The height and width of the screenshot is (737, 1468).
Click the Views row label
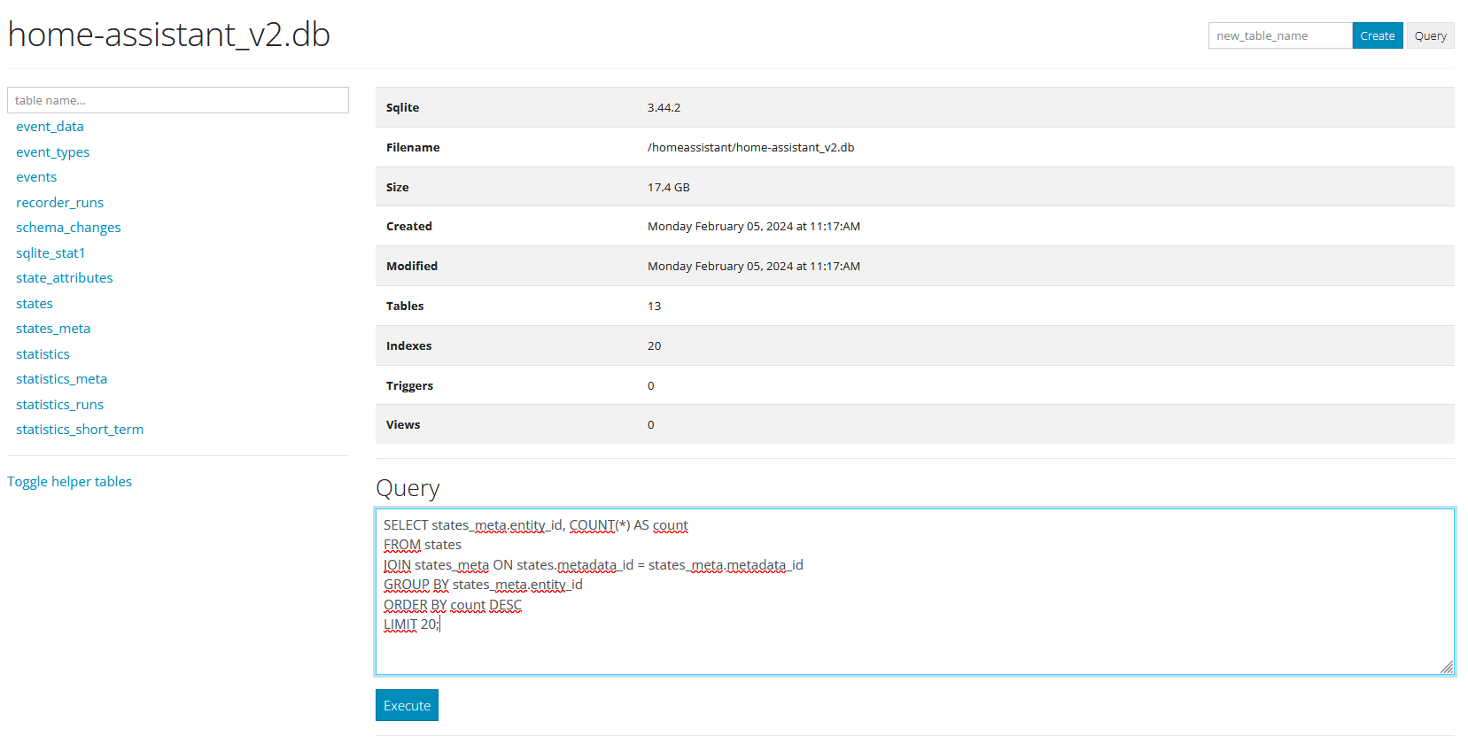tap(403, 424)
